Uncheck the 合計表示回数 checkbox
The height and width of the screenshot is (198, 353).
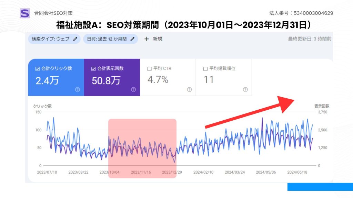point(94,68)
